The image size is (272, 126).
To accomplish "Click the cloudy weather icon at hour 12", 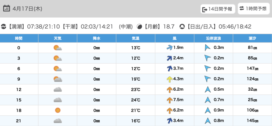I will click(x=58, y=90).
